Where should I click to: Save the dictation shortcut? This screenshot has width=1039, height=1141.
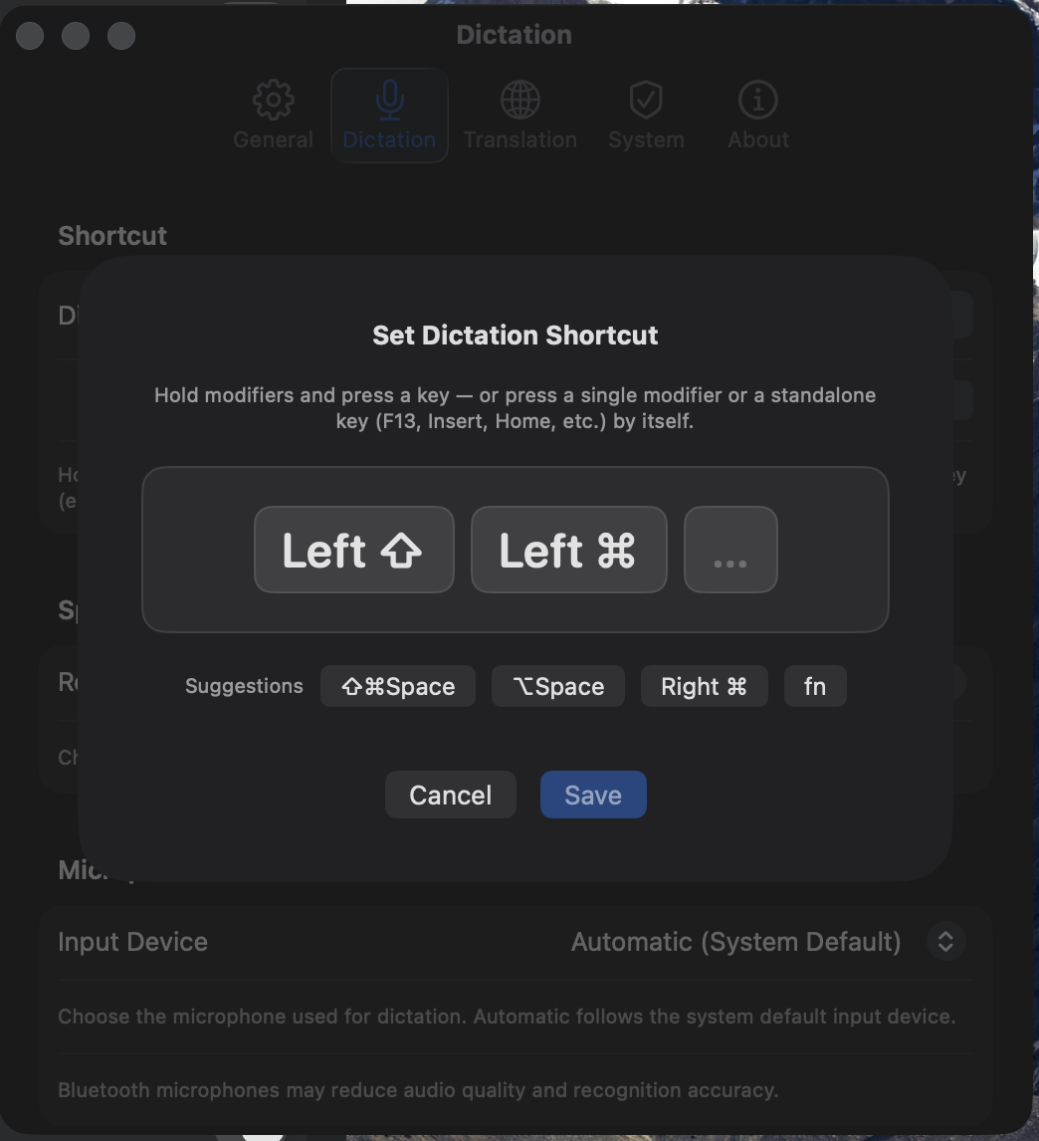pyautogui.click(x=593, y=795)
